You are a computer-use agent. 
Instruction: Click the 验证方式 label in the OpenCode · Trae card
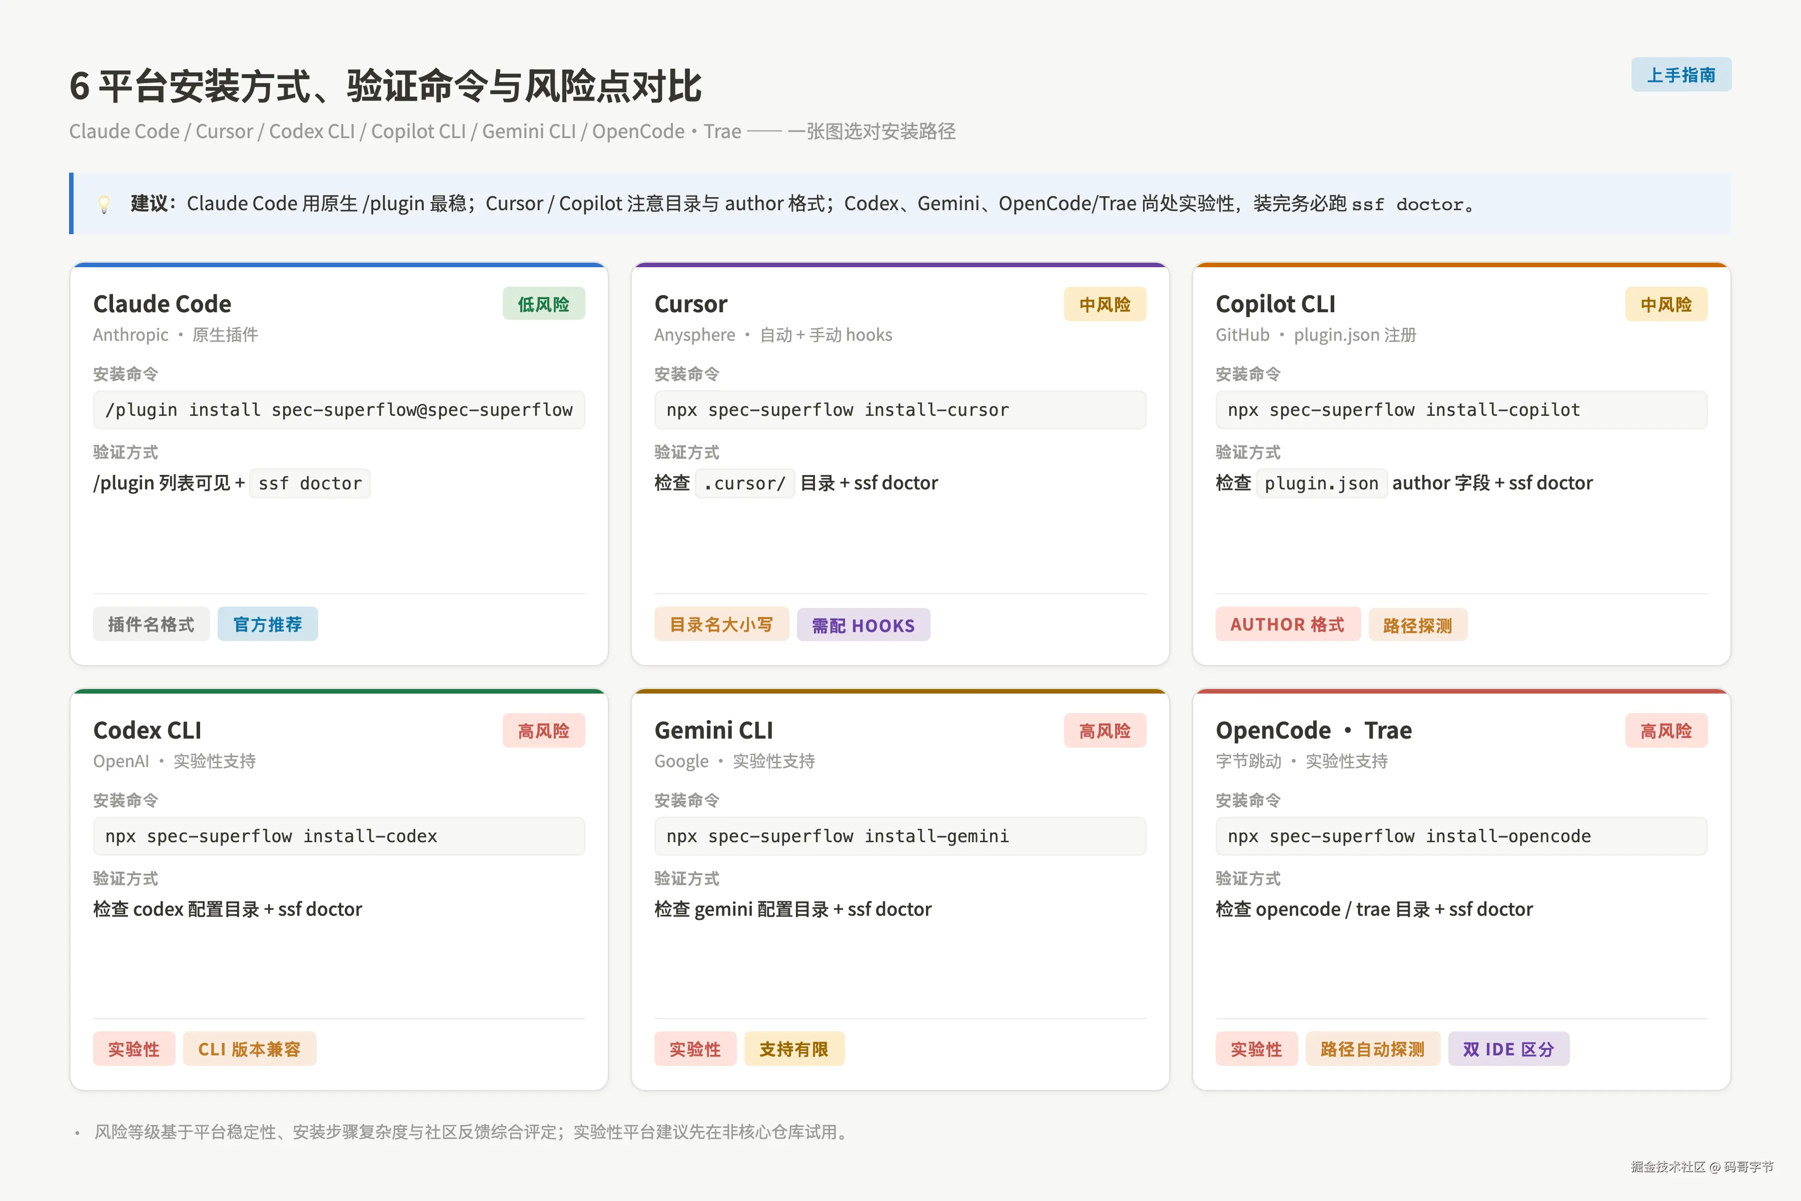point(1248,879)
